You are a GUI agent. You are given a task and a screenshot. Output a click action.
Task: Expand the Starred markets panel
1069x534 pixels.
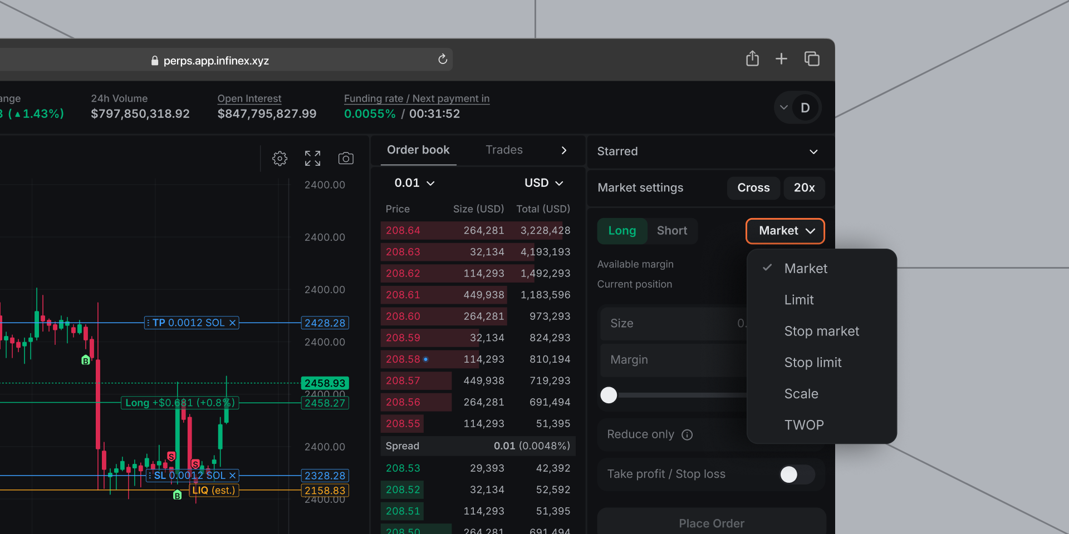(x=813, y=151)
